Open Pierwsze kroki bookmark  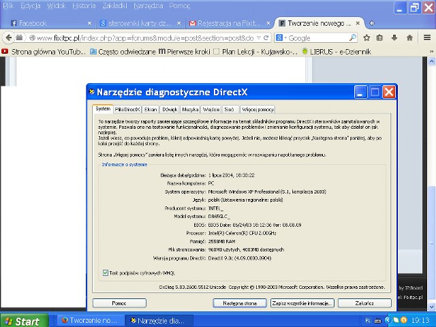click(185, 52)
